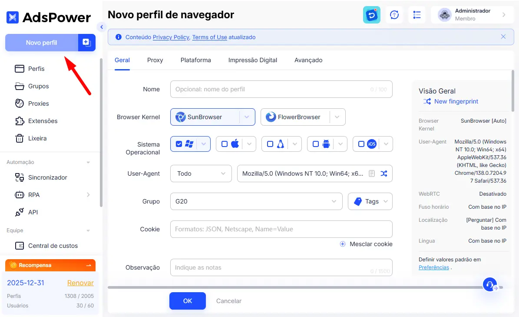Click the Nome input field
The image size is (519, 317).
coord(281,89)
